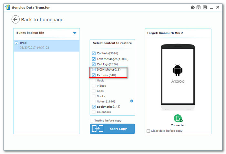Uncheck Call logs(2326) checkbox
The width and height of the screenshot is (226, 154).
pyautogui.click(x=94, y=64)
